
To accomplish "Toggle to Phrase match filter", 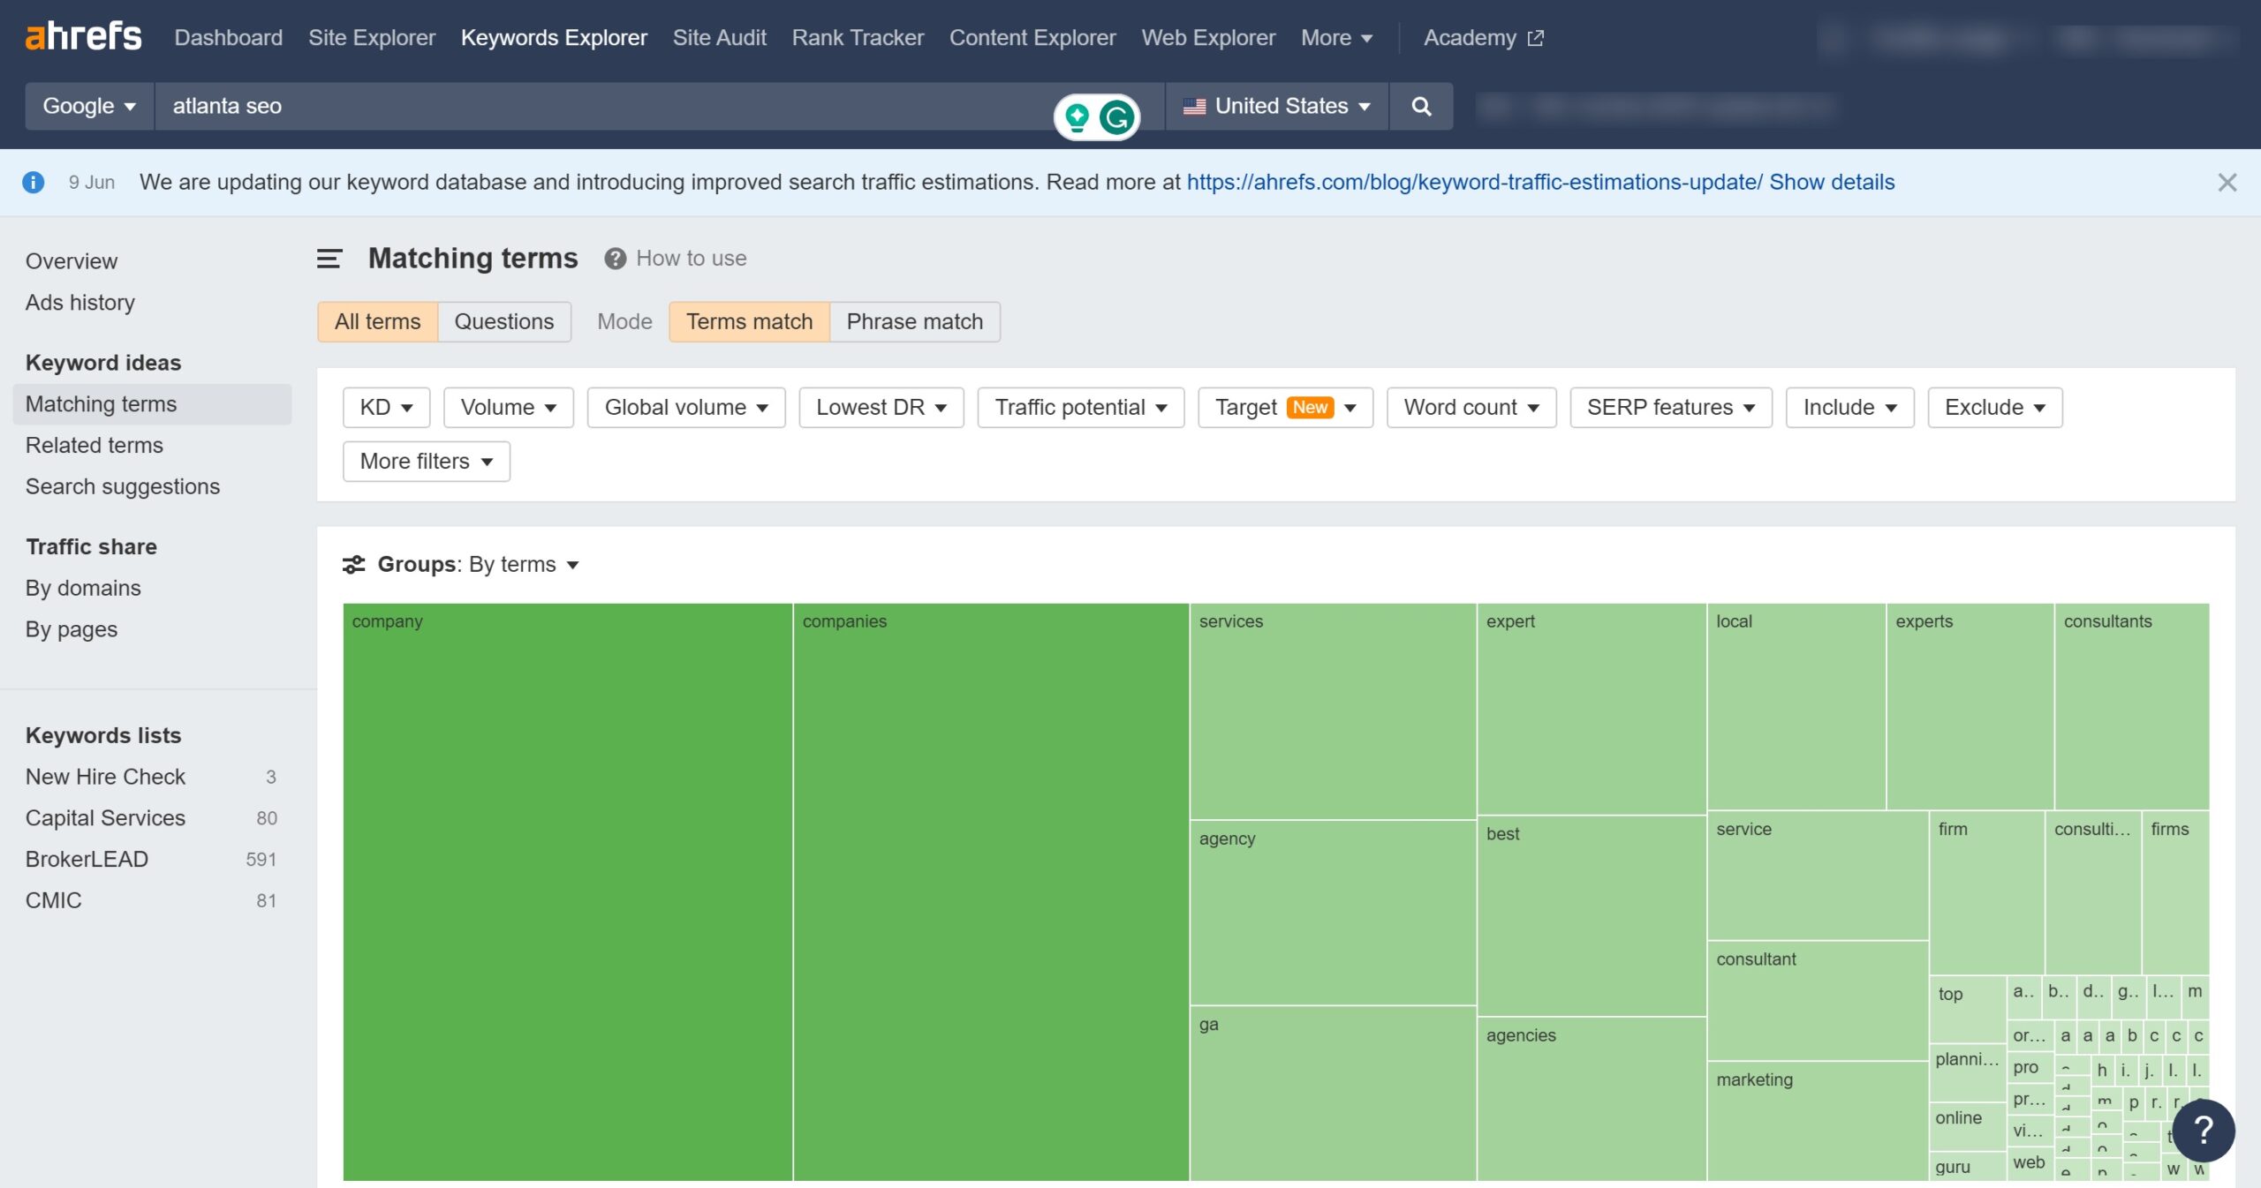I will [915, 321].
